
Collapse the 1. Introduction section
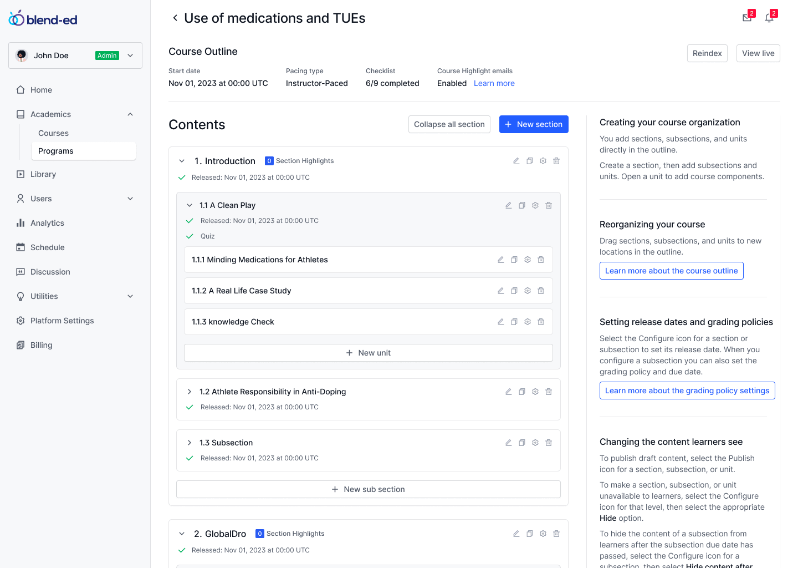pyautogui.click(x=182, y=161)
